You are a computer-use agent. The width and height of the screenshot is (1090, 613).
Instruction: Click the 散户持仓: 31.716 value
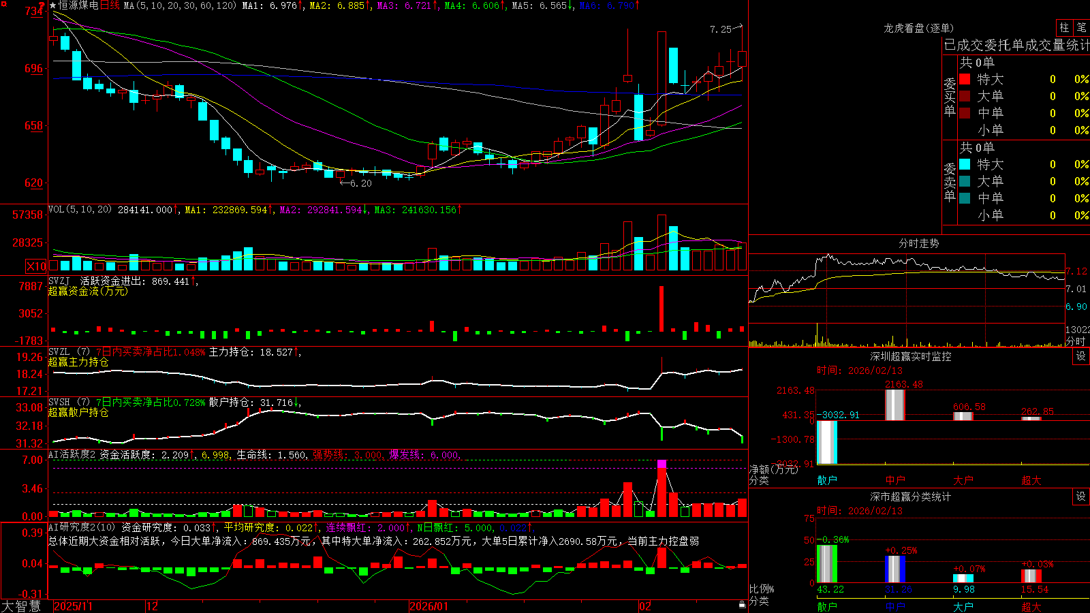click(x=251, y=403)
